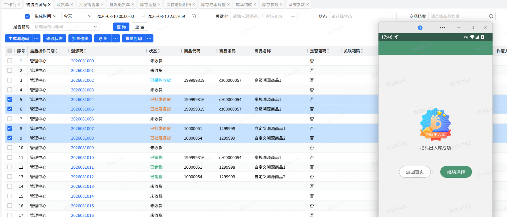Screen dimensions: 507x217
Task: Switch to the 库存调整 tab
Action: 148,5
